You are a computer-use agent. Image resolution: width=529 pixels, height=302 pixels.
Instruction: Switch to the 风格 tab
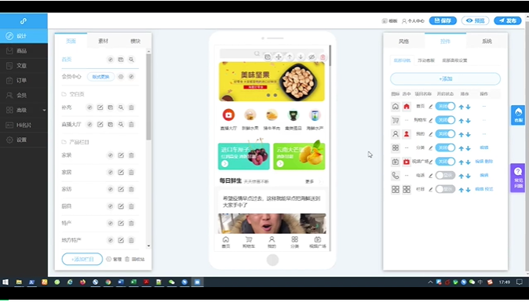[404, 41]
